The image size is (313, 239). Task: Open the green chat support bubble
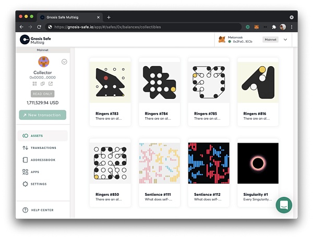[284, 205]
